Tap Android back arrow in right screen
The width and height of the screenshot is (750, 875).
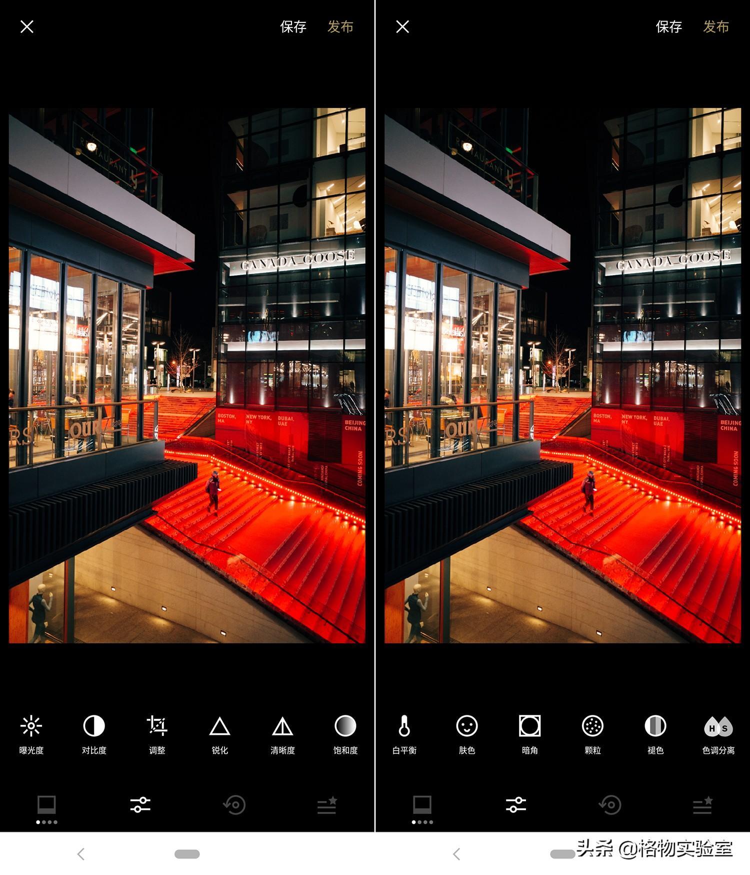456,854
